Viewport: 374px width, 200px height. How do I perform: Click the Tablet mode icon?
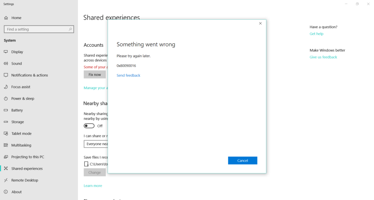click(x=6, y=134)
